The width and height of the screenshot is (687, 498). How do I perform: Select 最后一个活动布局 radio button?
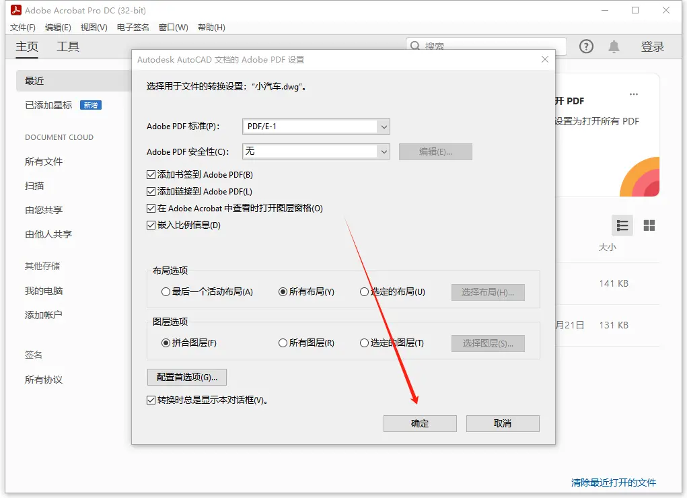(166, 292)
